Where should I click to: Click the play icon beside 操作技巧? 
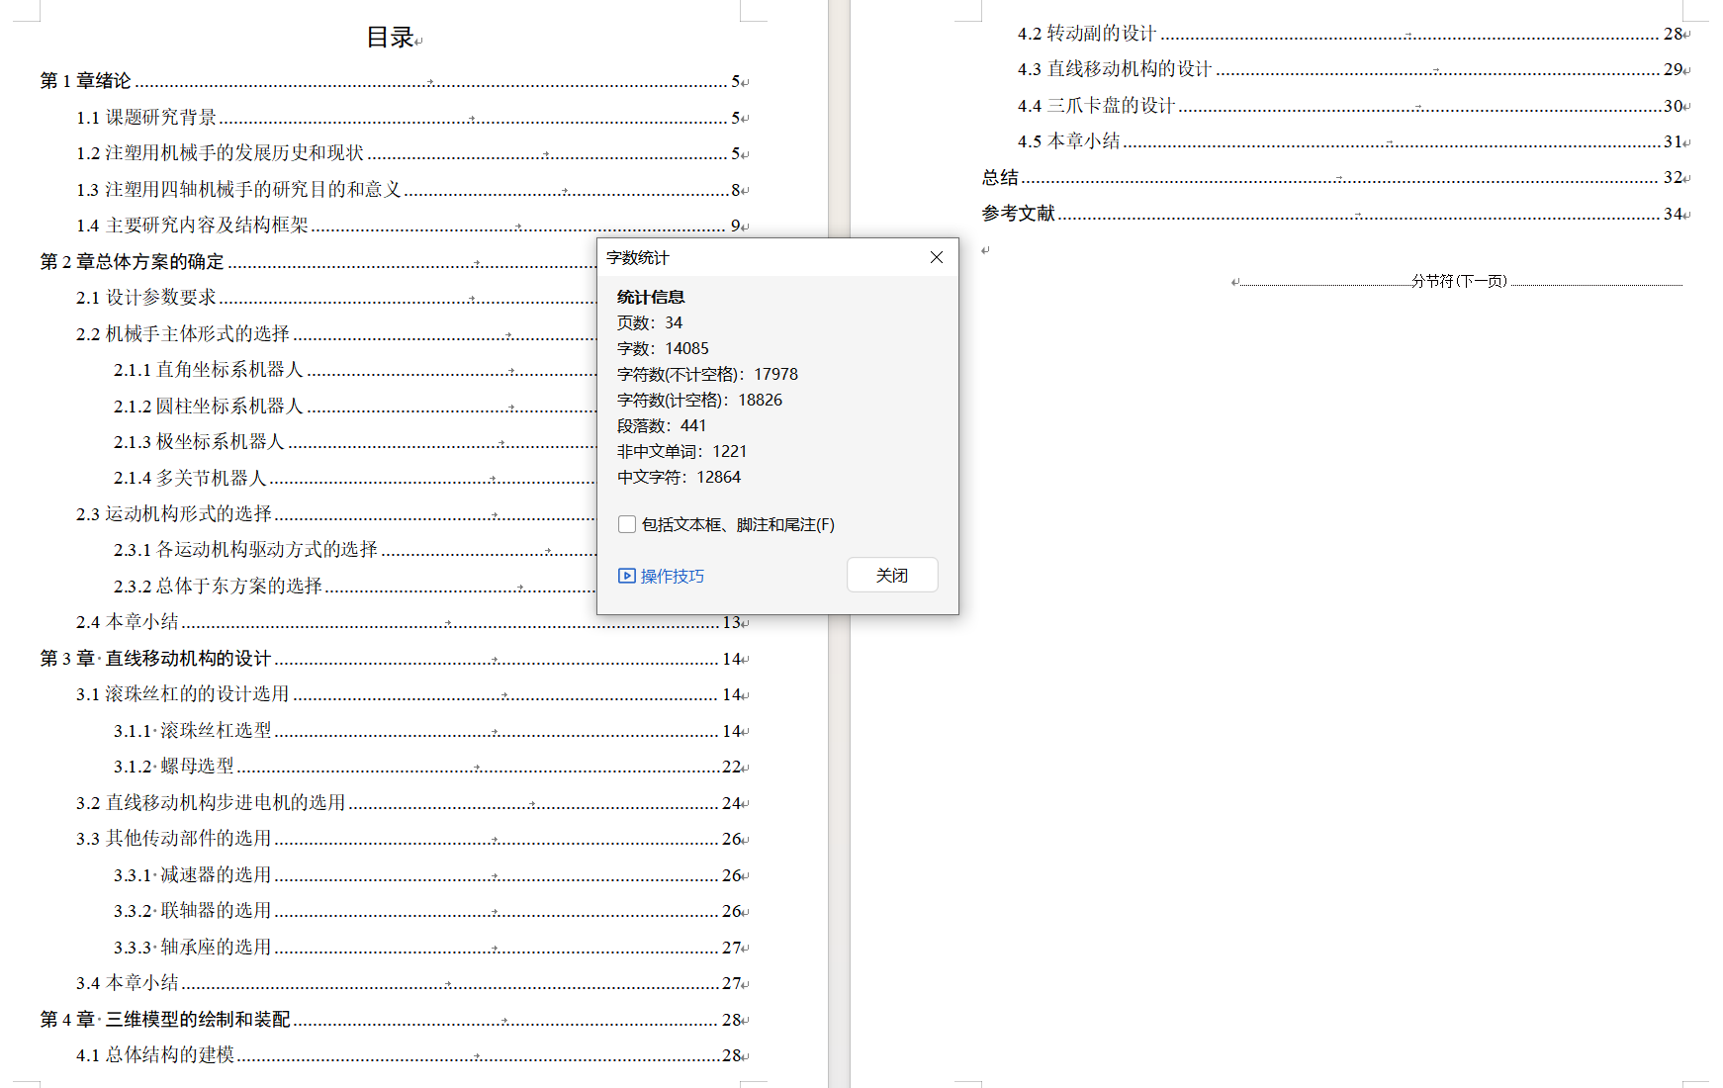click(627, 576)
